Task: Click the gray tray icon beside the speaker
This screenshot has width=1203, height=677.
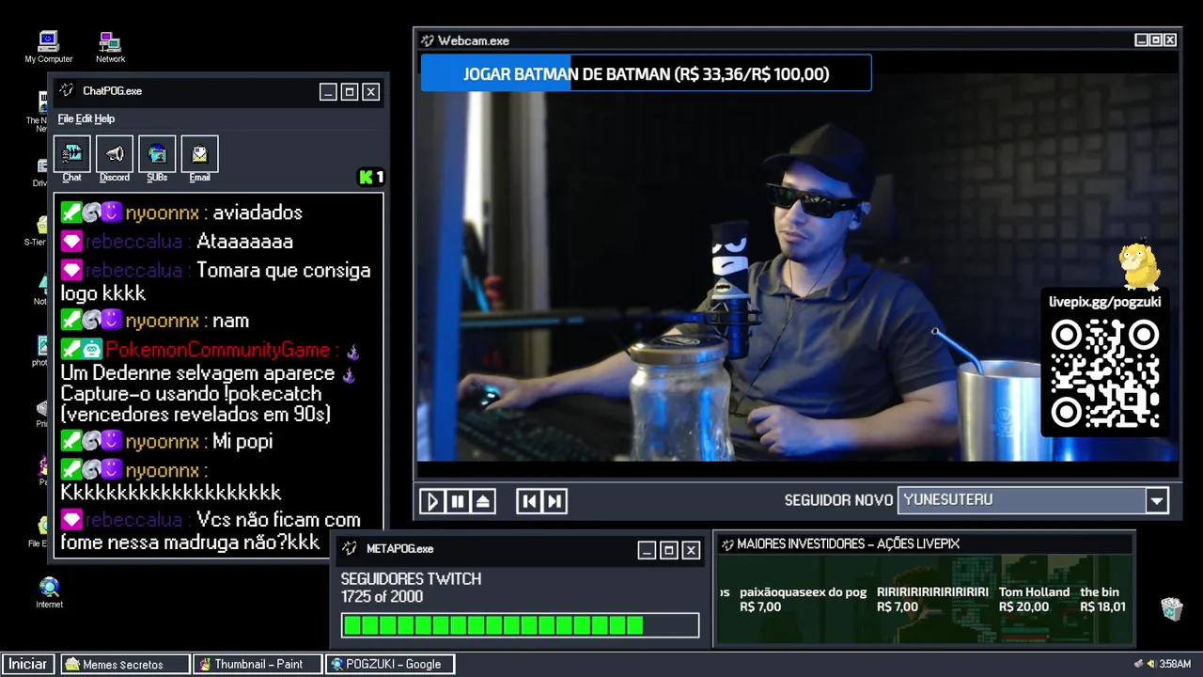Action: [1139, 664]
